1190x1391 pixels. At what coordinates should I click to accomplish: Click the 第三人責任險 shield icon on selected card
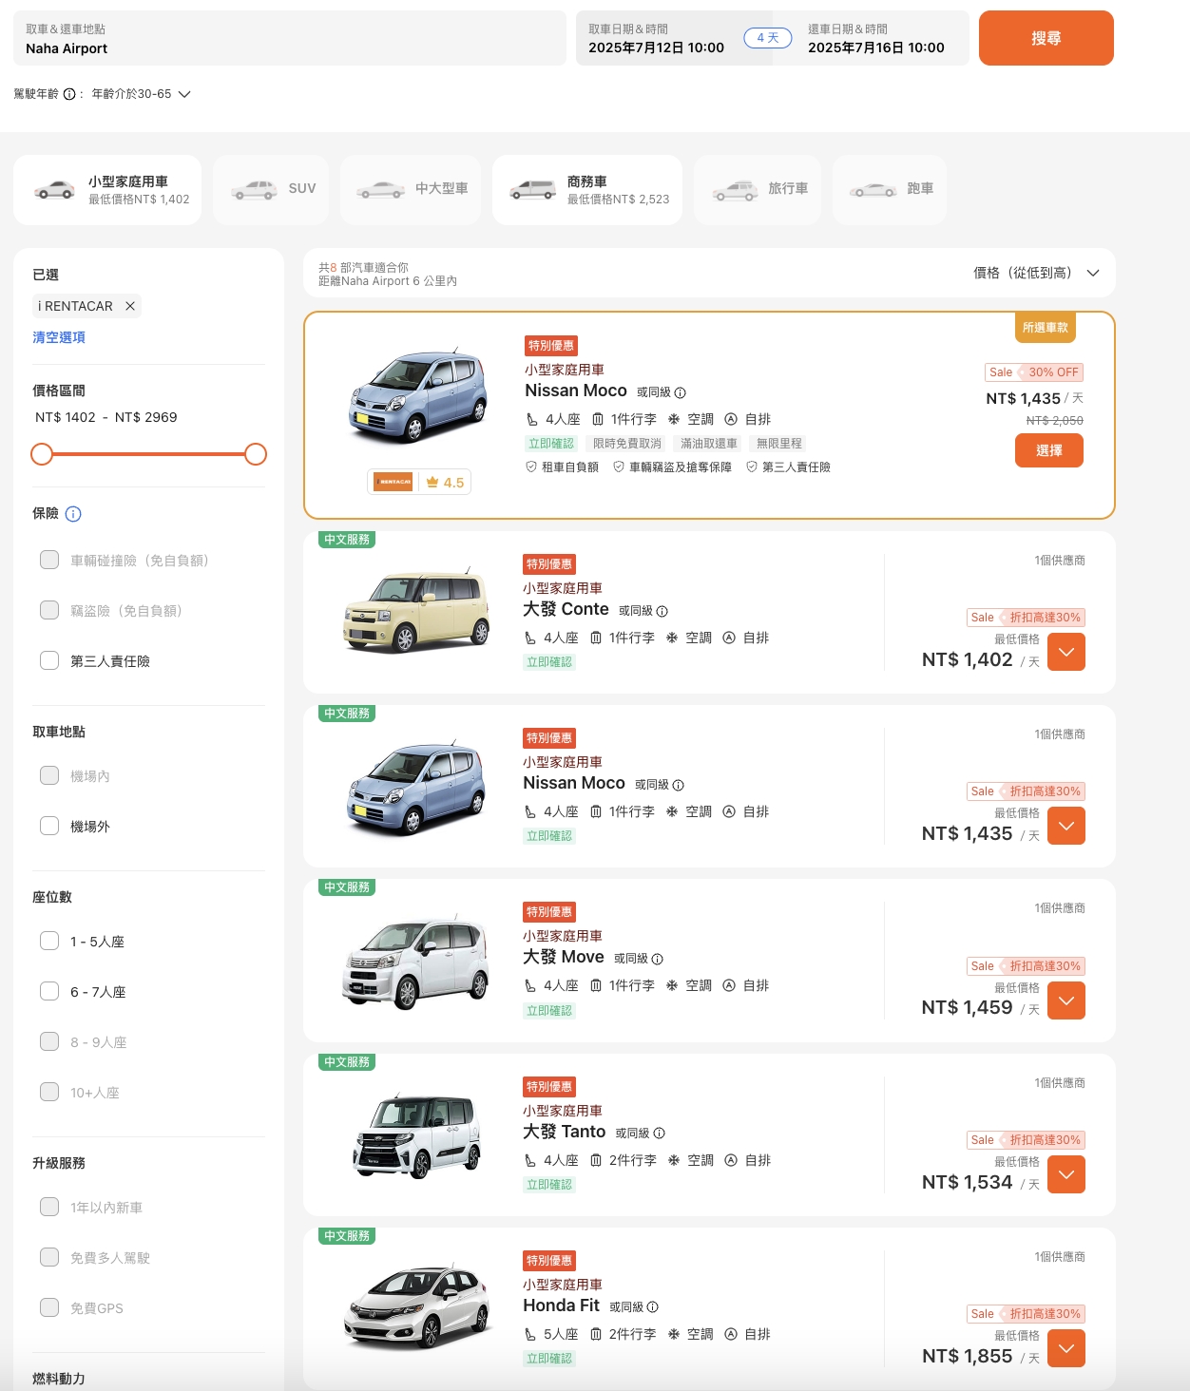coord(752,467)
